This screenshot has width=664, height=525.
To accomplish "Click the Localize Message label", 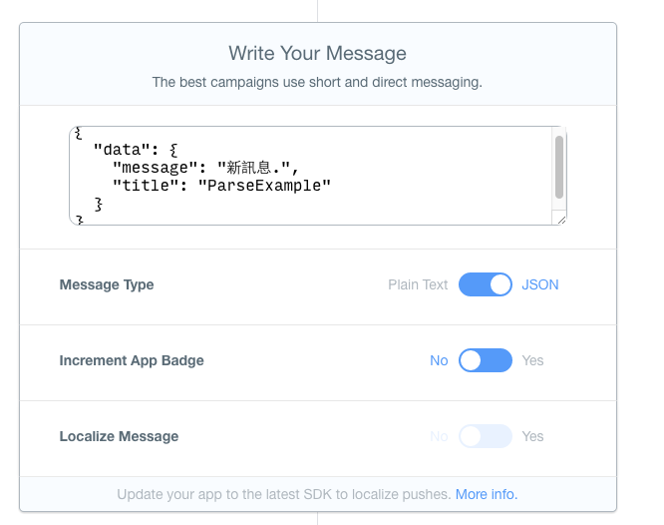I will [x=119, y=436].
